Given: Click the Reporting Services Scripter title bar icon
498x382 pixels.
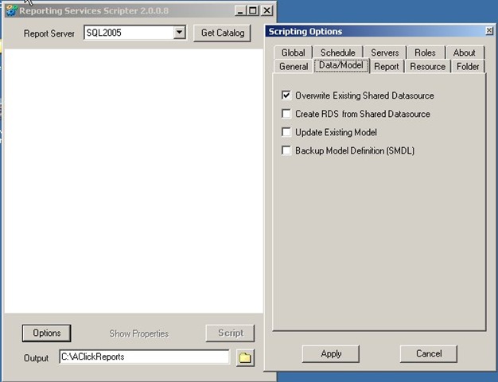Looking at the screenshot, I should pyautogui.click(x=12, y=10).
